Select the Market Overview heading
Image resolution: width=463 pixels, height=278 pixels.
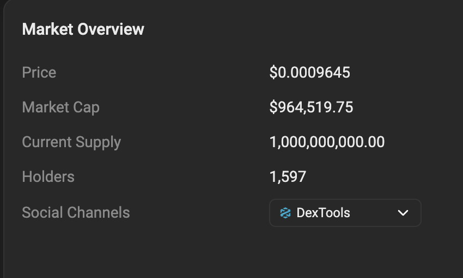point(83,29)
